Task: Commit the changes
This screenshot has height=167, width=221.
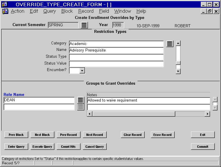Action: 203,147
